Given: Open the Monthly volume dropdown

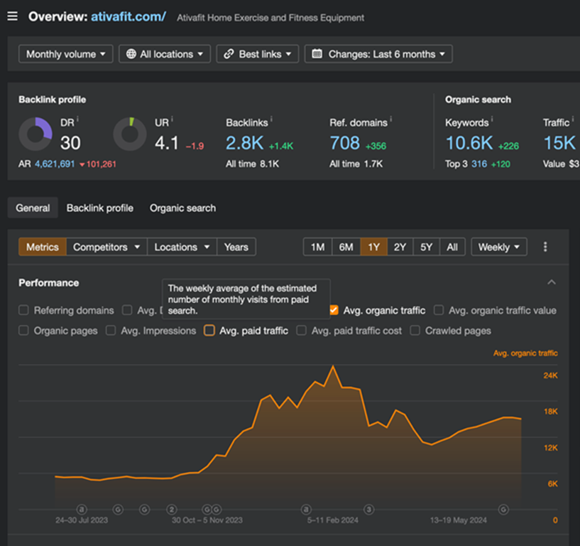Looking at the screenshot, I should click(x=66, y=54).
